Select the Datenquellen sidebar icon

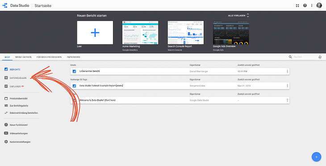pyautogui.click(x=6, y=78)
